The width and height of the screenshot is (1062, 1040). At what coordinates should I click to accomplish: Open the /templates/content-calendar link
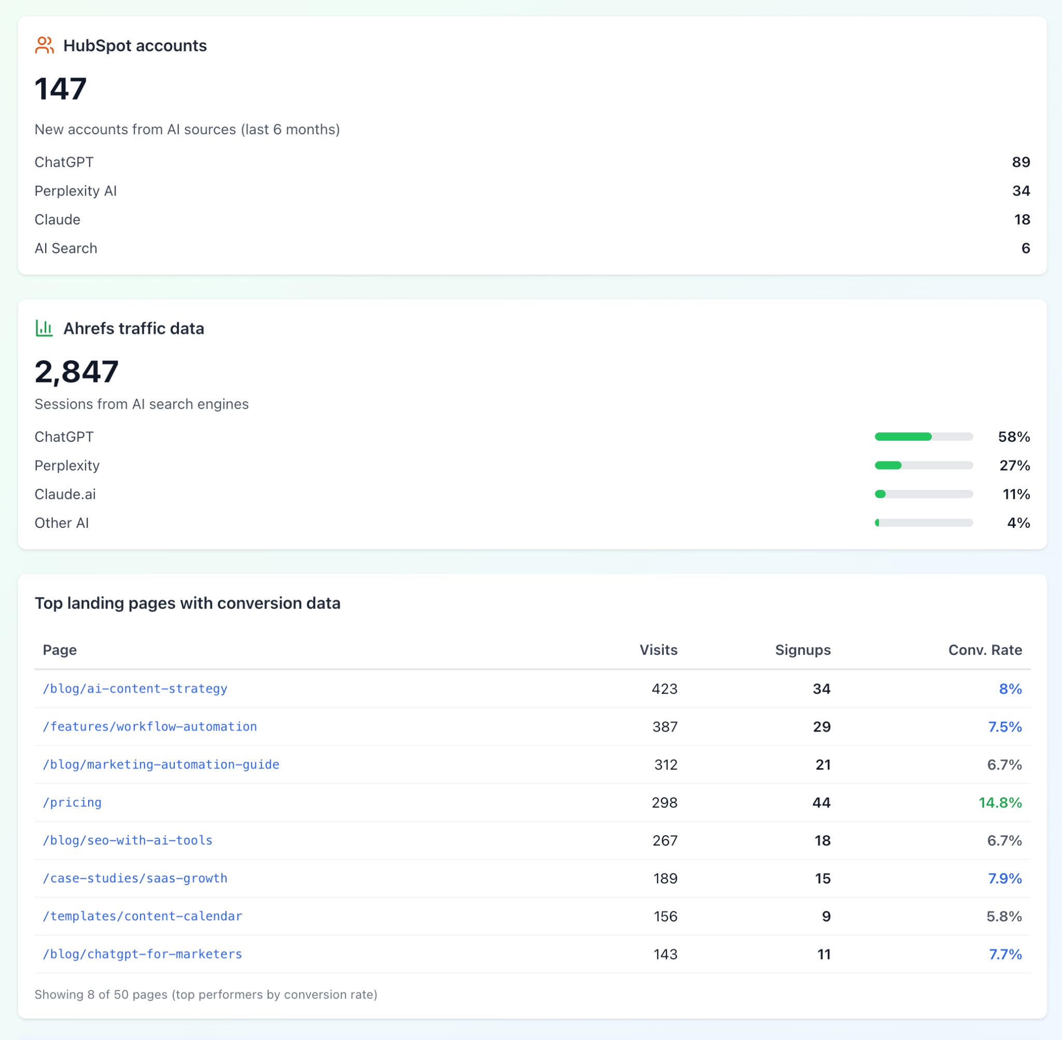point(143,916)
